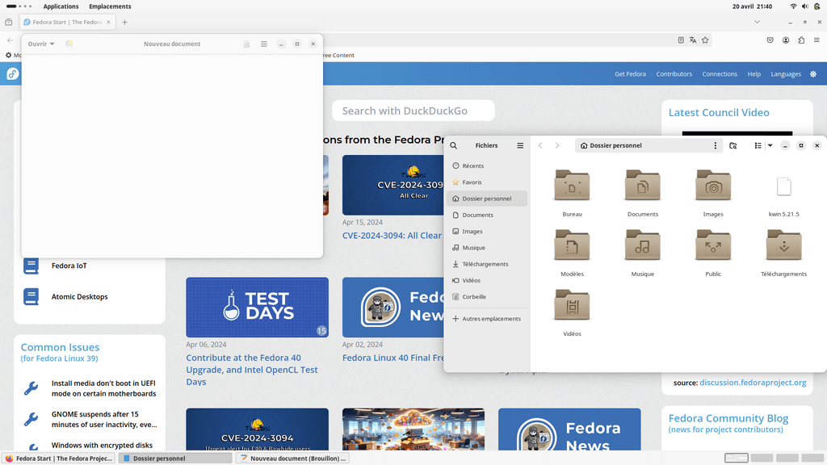
Task: Select Vidéos in Fichiers sidebar
Action: pyautogui.click(x=487, y=280)
